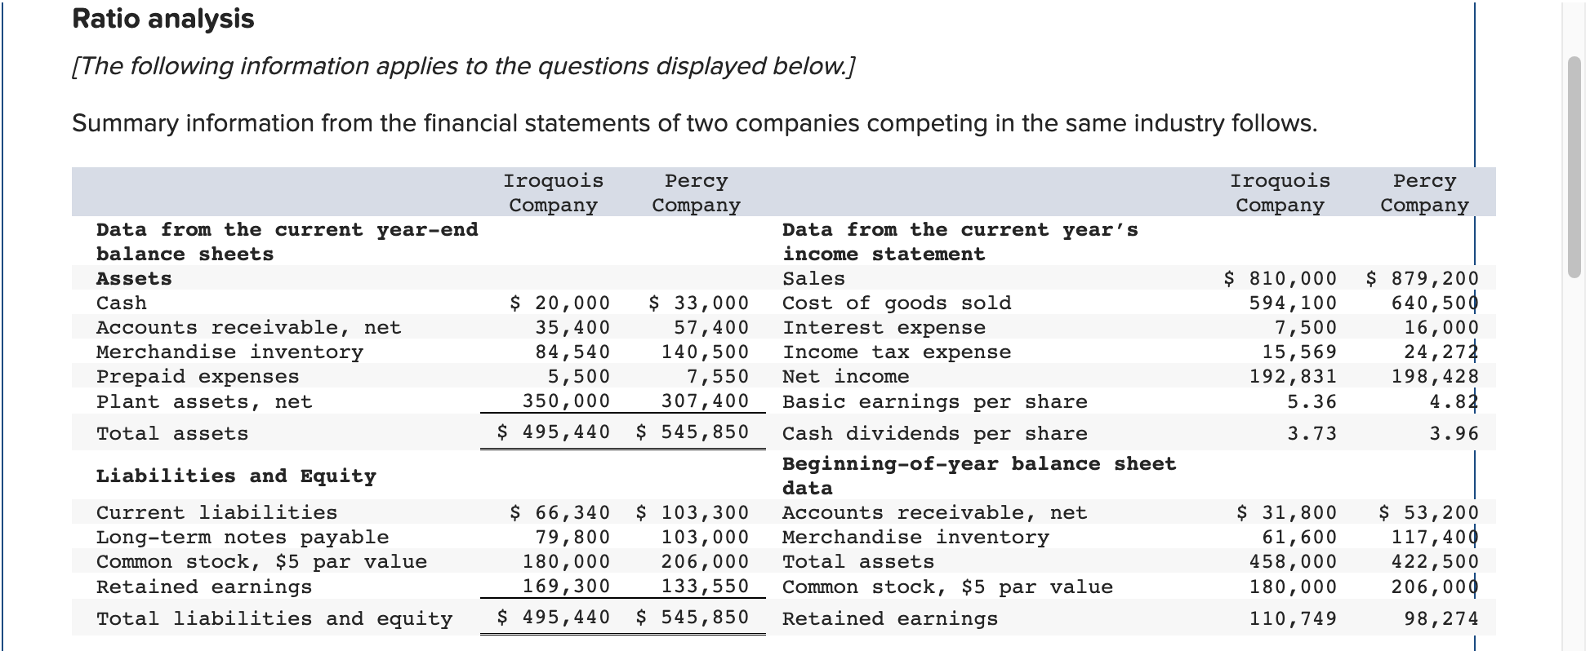
Task: Click the Cash dividends per share label
Action: (x=935, y=434)
